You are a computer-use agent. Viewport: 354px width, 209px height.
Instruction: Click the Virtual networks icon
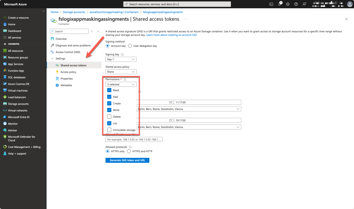pyautogui.click(x=5, y=110)
